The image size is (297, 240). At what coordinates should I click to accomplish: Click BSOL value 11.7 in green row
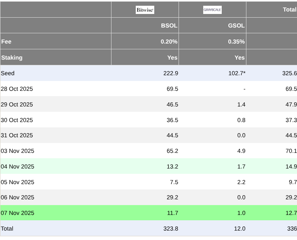(172, 213)
